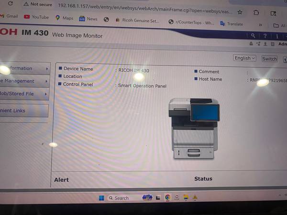Click the Job/Stored File menu arrow
The width and height of the screenshot is (287, 215).
(45, 94)
